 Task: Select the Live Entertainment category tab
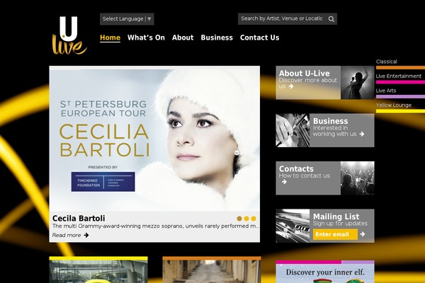click(x=400, y=78)
